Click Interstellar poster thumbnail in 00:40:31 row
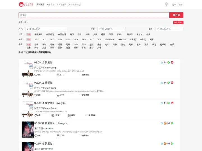202x151 pixels. tap(28, 129)
